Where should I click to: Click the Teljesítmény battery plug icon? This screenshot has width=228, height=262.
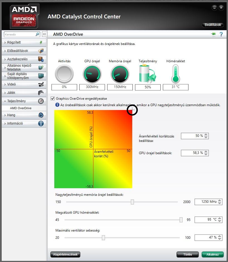148,74
